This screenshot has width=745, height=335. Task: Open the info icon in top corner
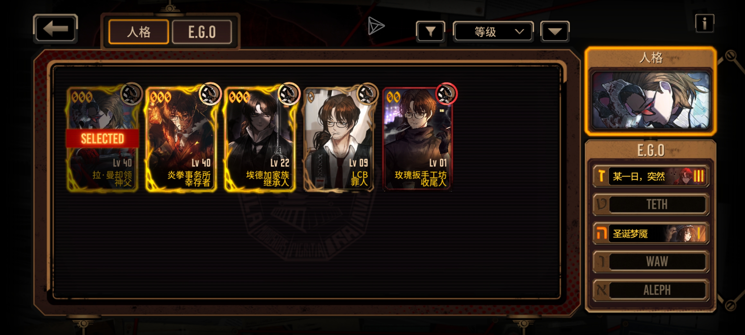tap(705, 23)
